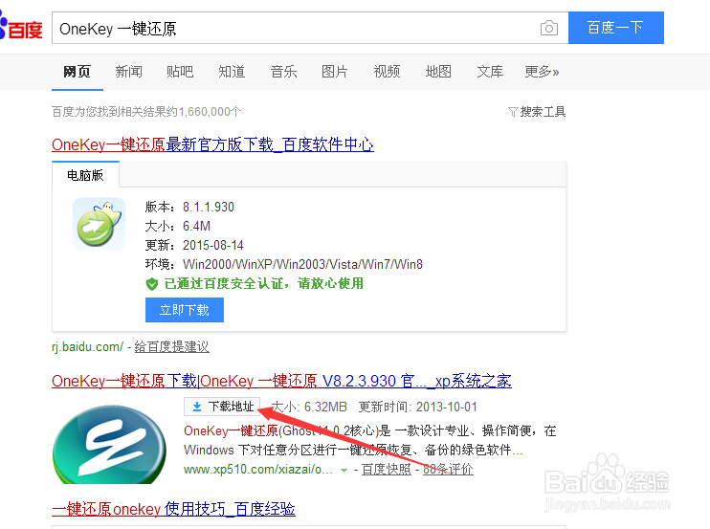Switch to the 新闻 tab

click(128, 72)
